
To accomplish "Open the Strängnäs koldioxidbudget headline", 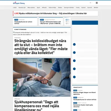I will 41,47.
